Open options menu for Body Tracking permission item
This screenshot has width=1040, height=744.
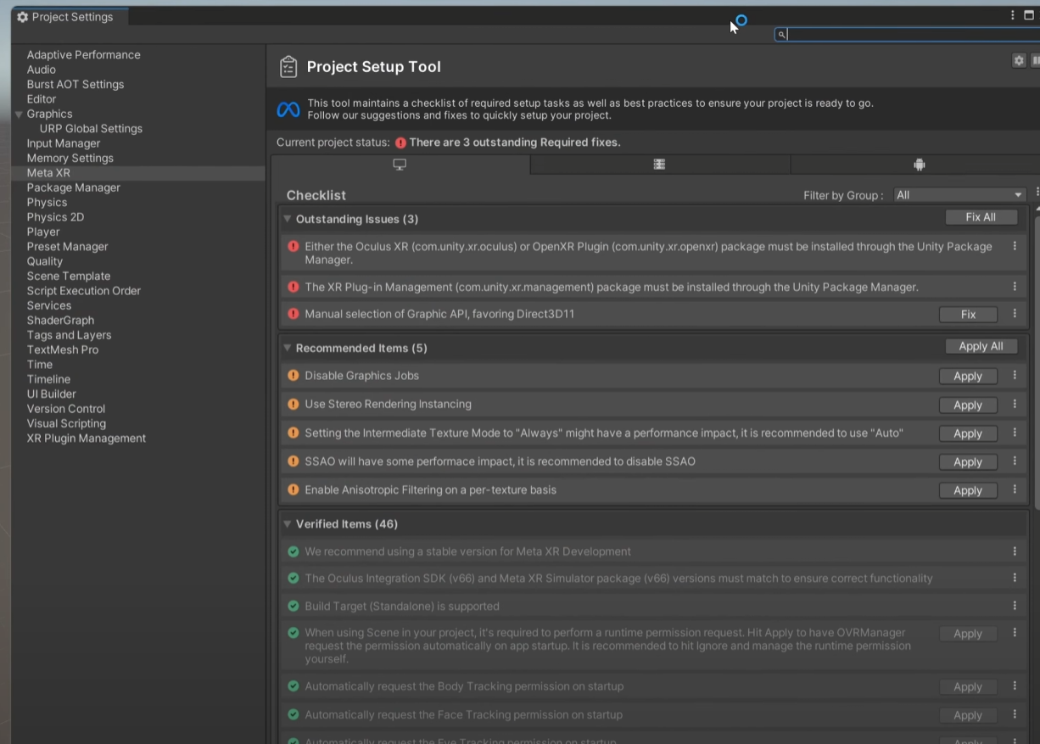(x=1015, y=686)
